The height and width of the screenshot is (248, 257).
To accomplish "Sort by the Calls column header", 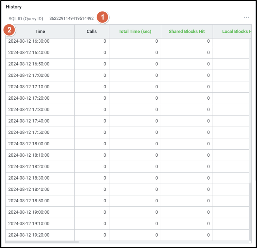I will click(x=92, y=32).
